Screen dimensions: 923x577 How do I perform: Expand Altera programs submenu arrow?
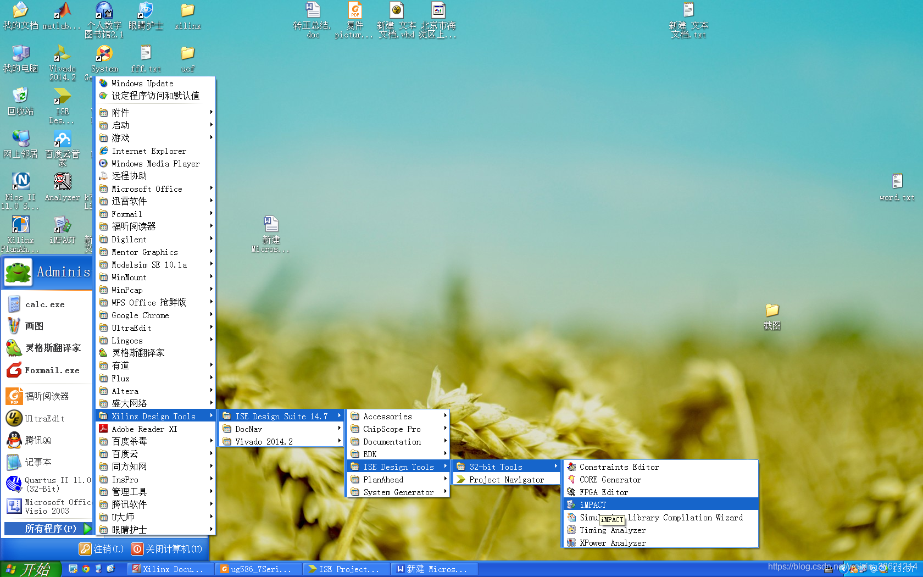(x=211, y=390)
